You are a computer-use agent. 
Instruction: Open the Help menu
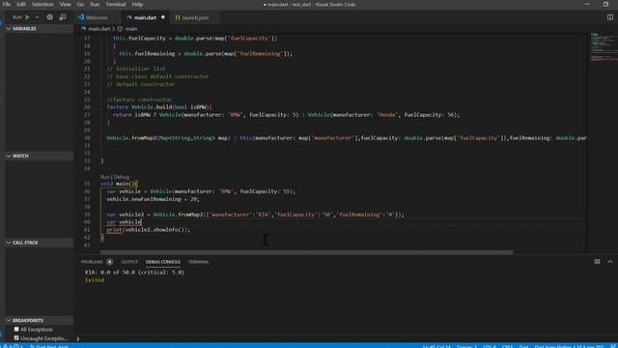[x=137, y=4]
